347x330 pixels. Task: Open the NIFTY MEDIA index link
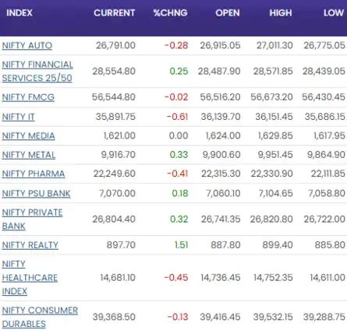click(x=28, y=135)
